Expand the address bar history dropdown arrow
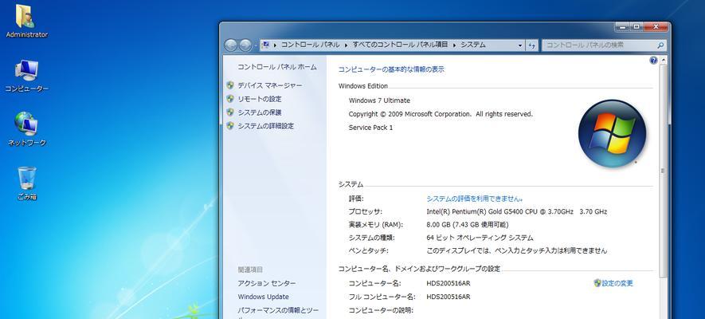The width and height of the screenshot is (705, 319). coord(520,45)
